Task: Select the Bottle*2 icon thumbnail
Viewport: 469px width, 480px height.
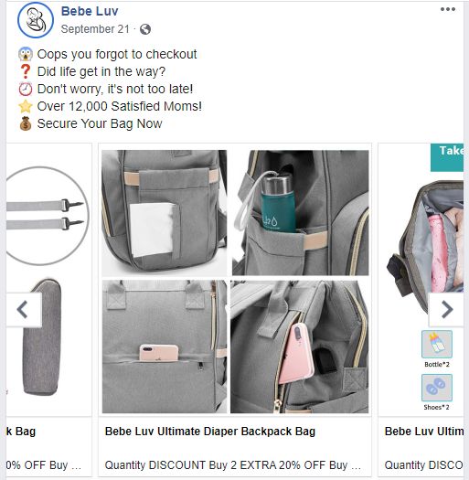Action: pyautogui.click(x=437, y=344)
